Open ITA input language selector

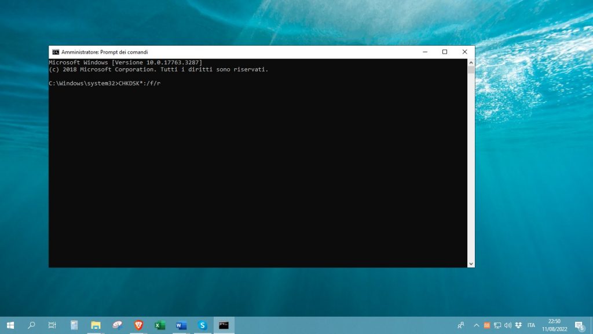pos(531,325)
